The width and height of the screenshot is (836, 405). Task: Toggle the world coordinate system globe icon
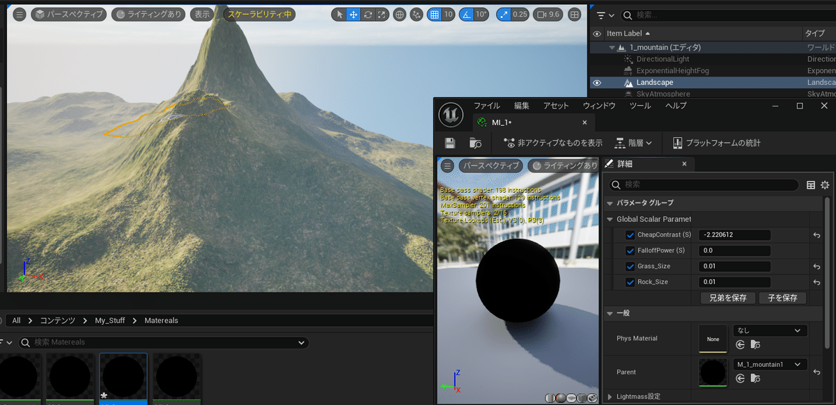pyautogui.click(x=400, y=14)
